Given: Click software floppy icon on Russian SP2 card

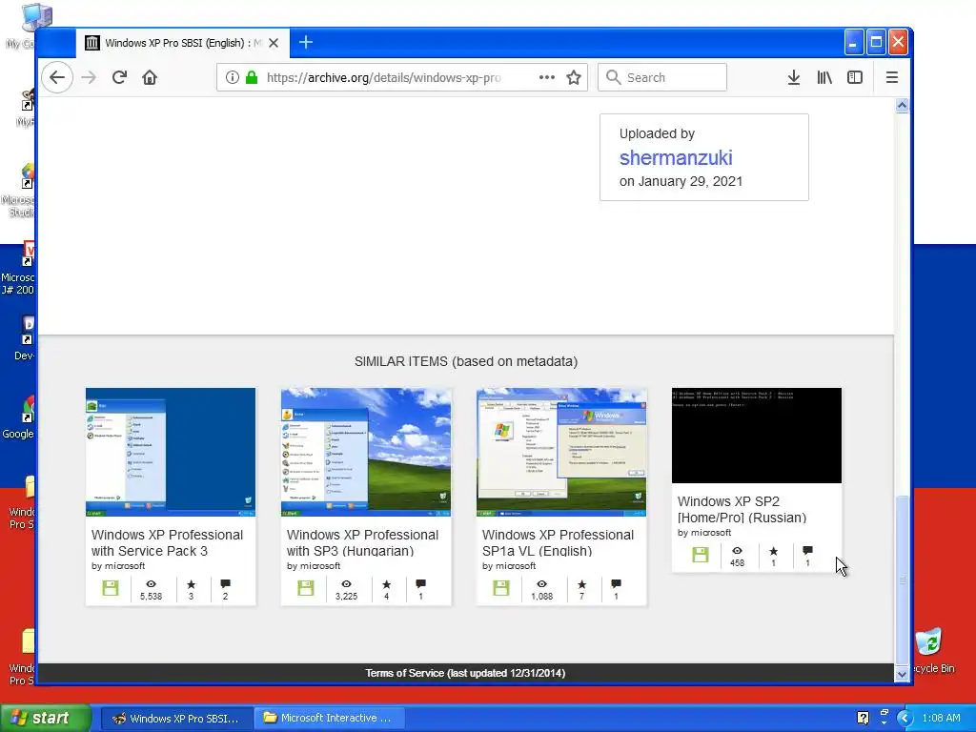Looking at the screenshot, I should [x=701, y=555].
